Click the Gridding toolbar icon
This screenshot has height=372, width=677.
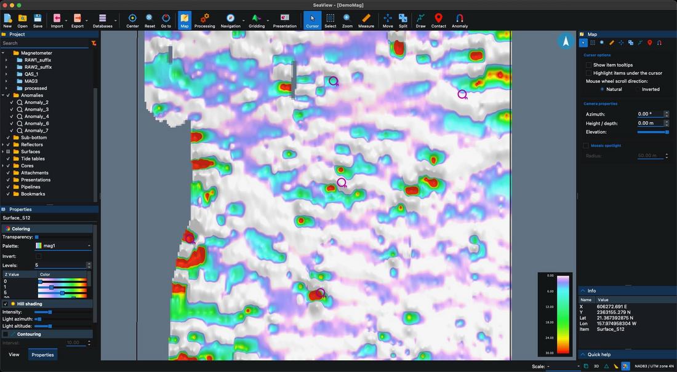point(257,20)
